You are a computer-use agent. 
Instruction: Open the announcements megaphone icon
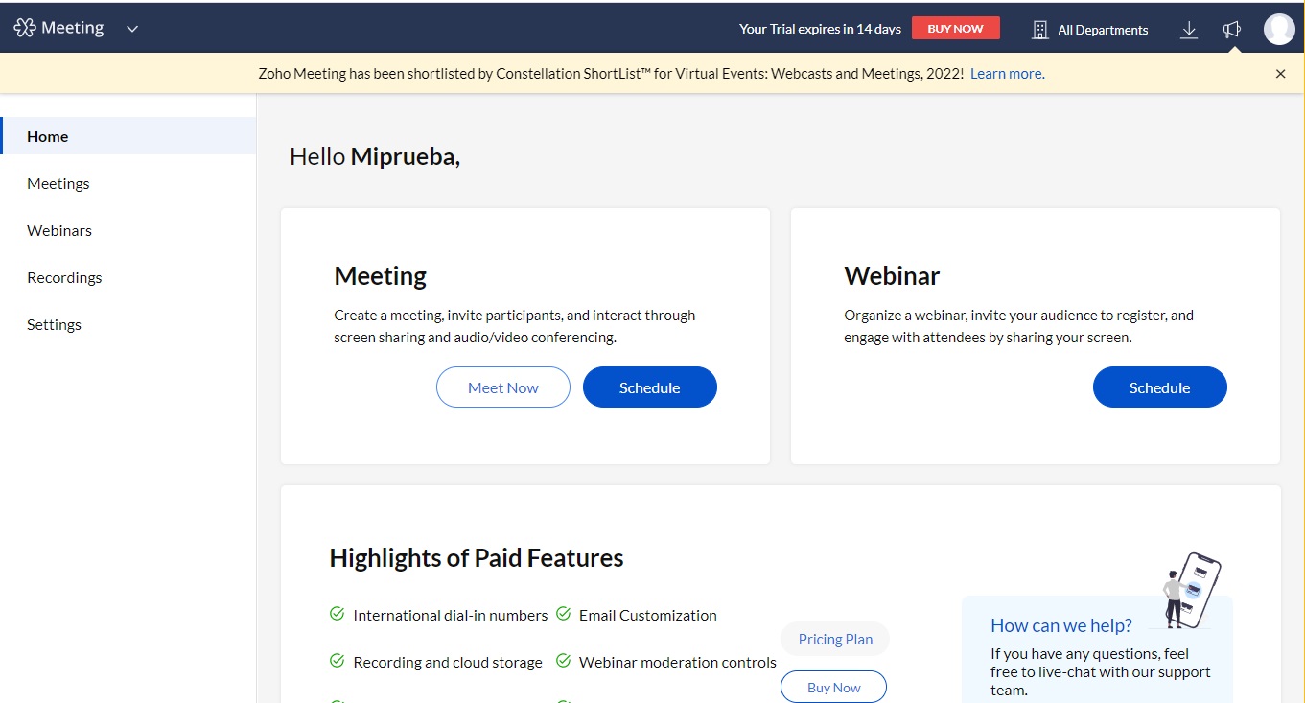(x=1232, y=30)
